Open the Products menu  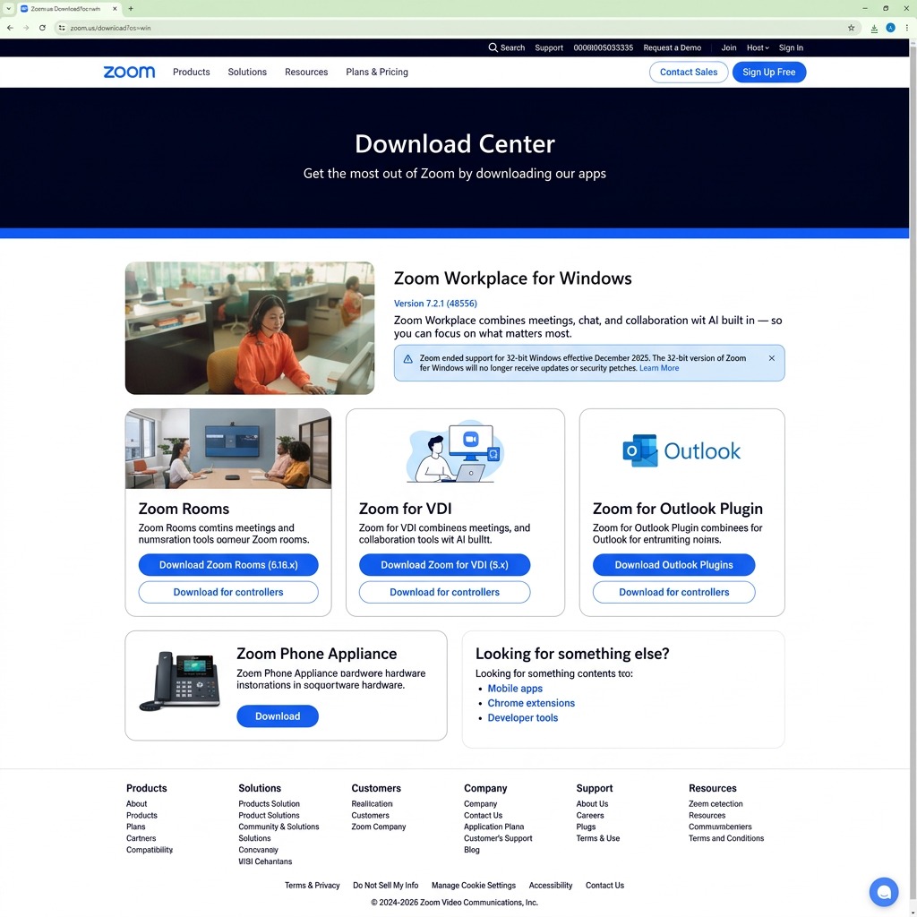tap(192, 72)
